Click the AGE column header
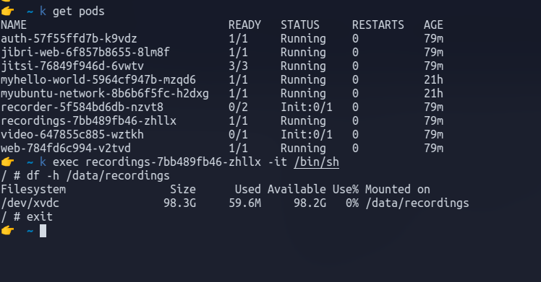 [433, 25]
